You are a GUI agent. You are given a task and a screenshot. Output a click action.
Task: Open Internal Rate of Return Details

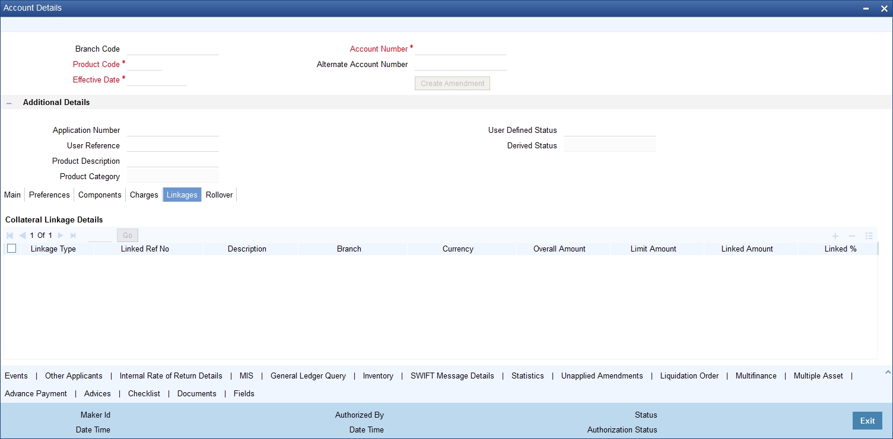171,376
